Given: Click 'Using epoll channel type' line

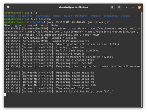Looking at the screenshot, I should (x=75, y=60).
